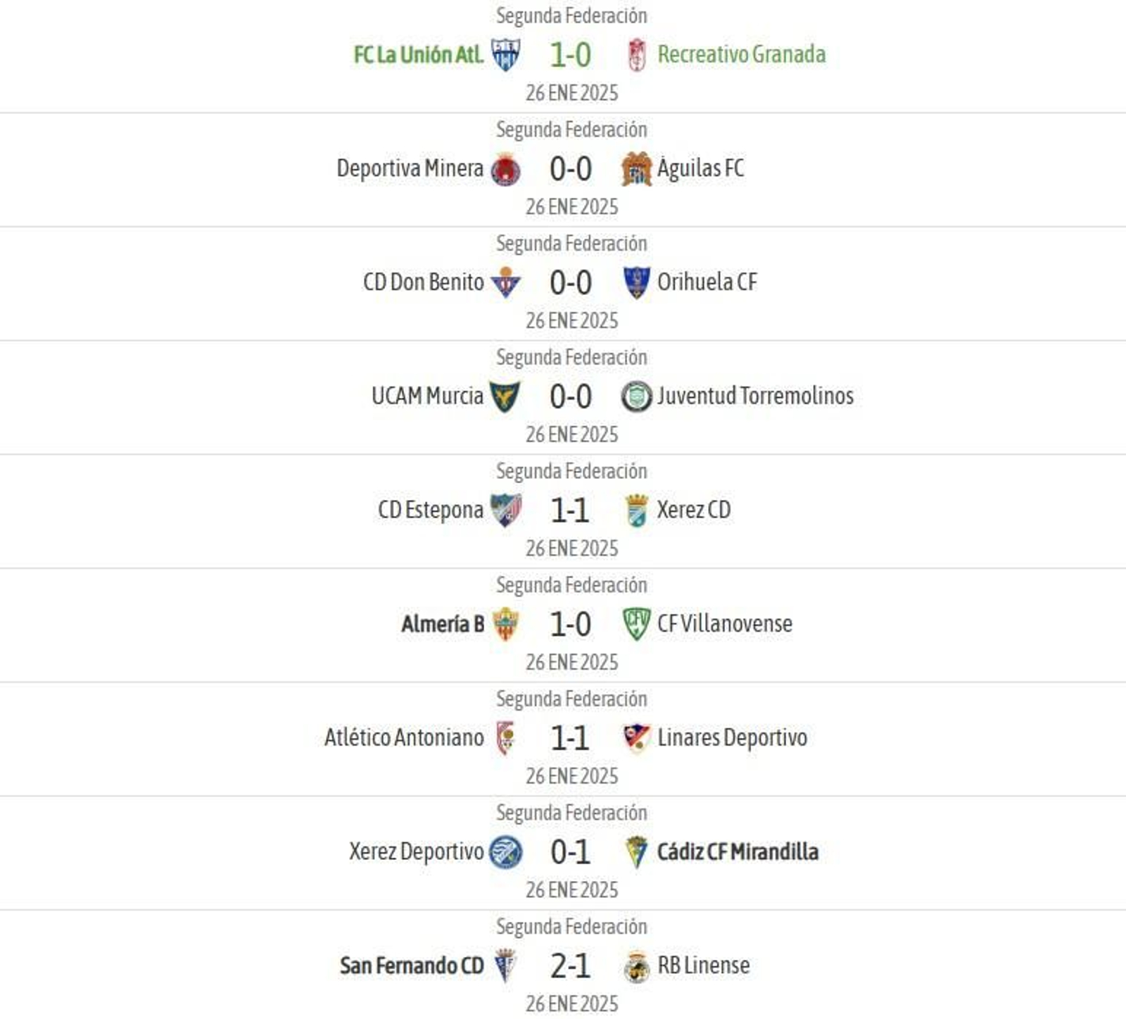Click the San Fernando CD club badge
The width and height of the screenshot is (1126, 1019).
tap(508, 965)
